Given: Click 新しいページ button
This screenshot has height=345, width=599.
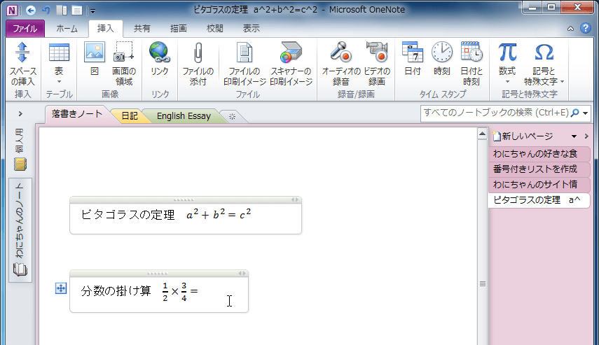Looking at the screenshot, I should click(523, 136).
